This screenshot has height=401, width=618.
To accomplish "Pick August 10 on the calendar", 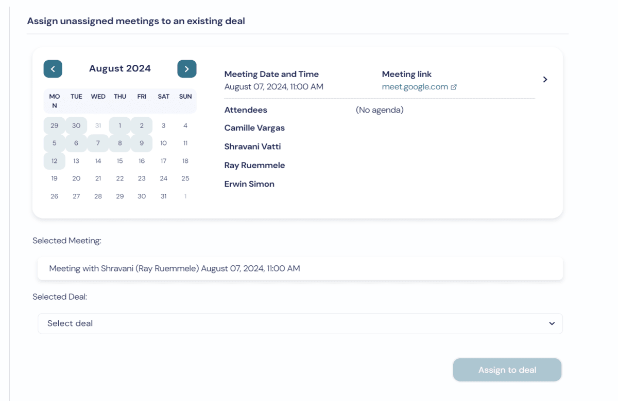I will [x=163, y=143].
